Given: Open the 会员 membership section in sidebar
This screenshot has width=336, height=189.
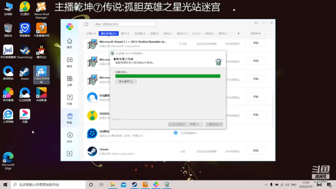Looking at the screenshot, I should coord(69,137).
